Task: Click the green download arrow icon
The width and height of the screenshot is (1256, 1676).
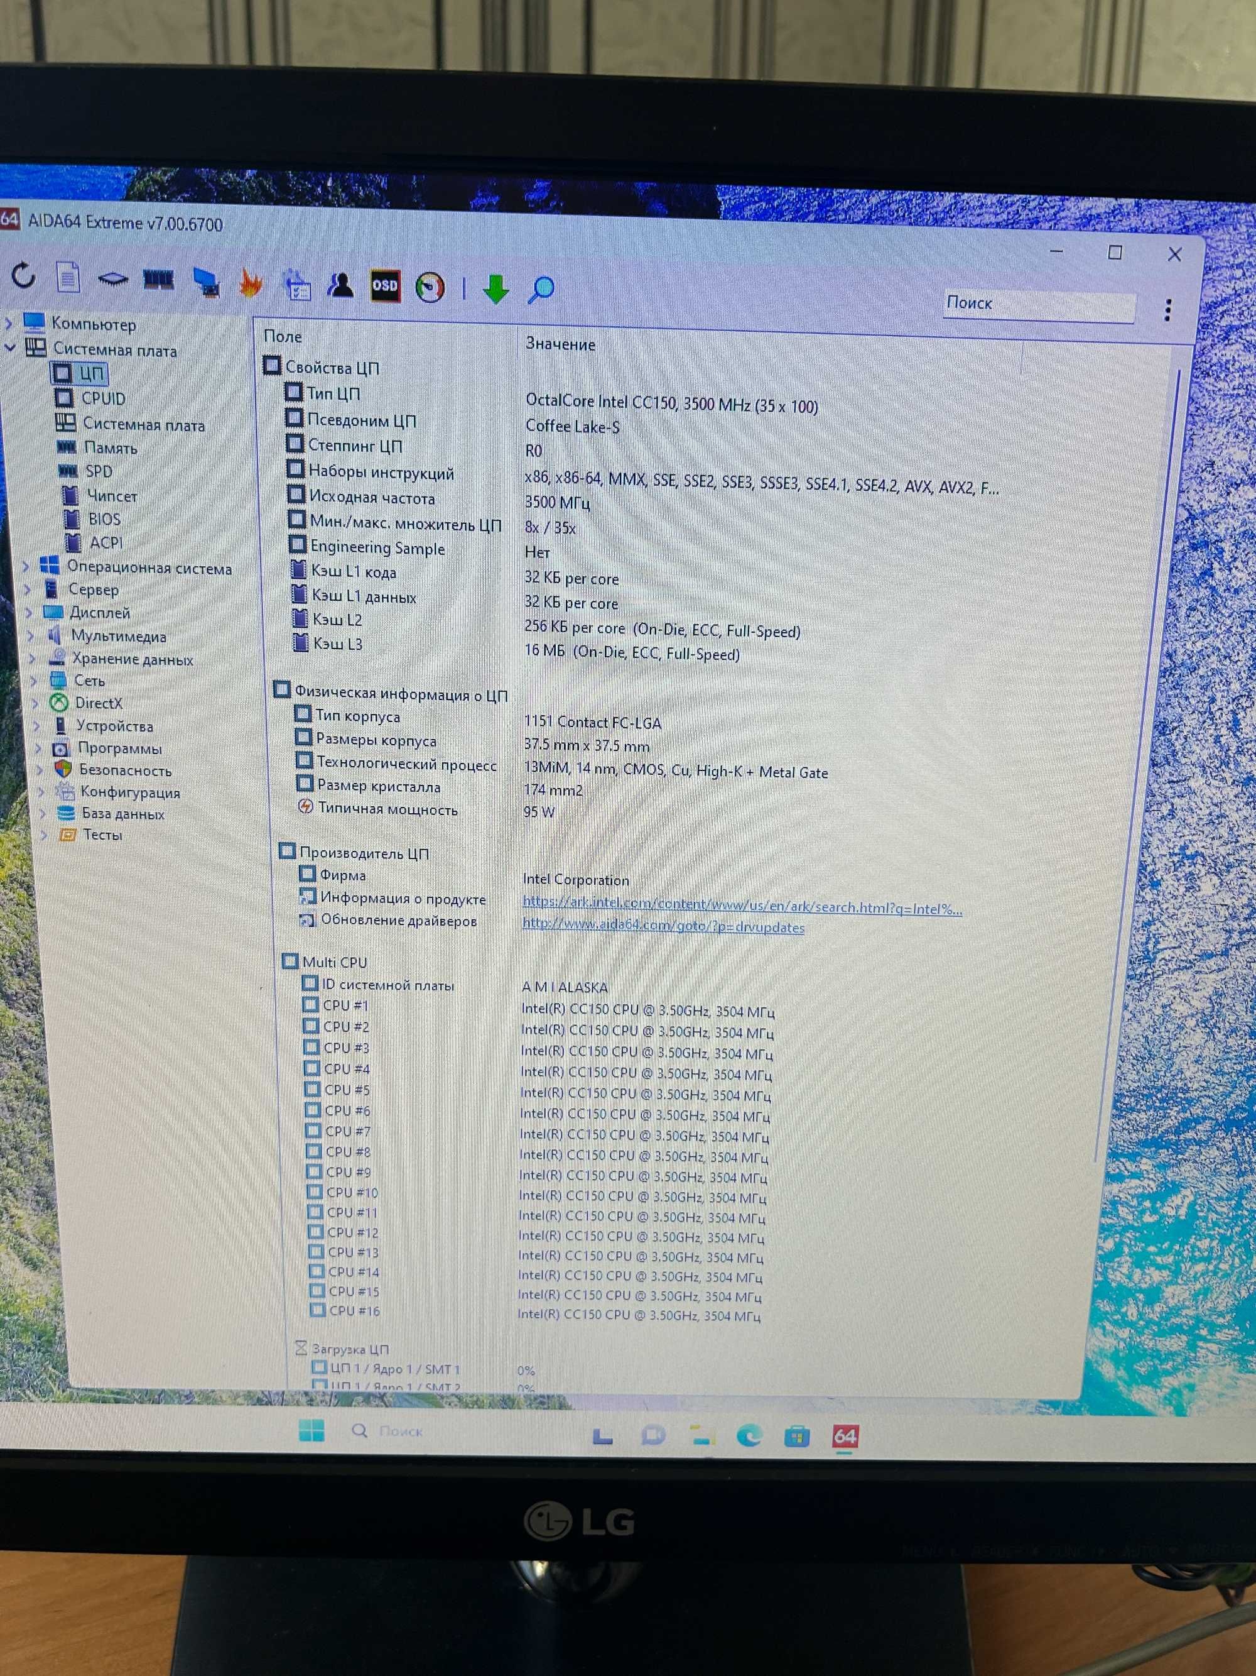Action: point(496,288)
